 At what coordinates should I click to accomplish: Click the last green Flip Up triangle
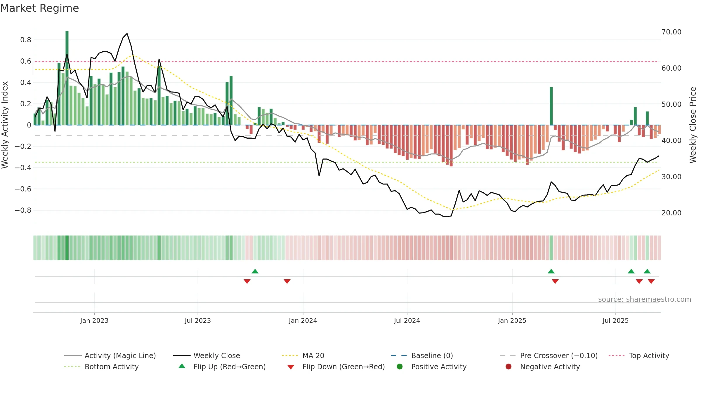(x=647, y=271)
